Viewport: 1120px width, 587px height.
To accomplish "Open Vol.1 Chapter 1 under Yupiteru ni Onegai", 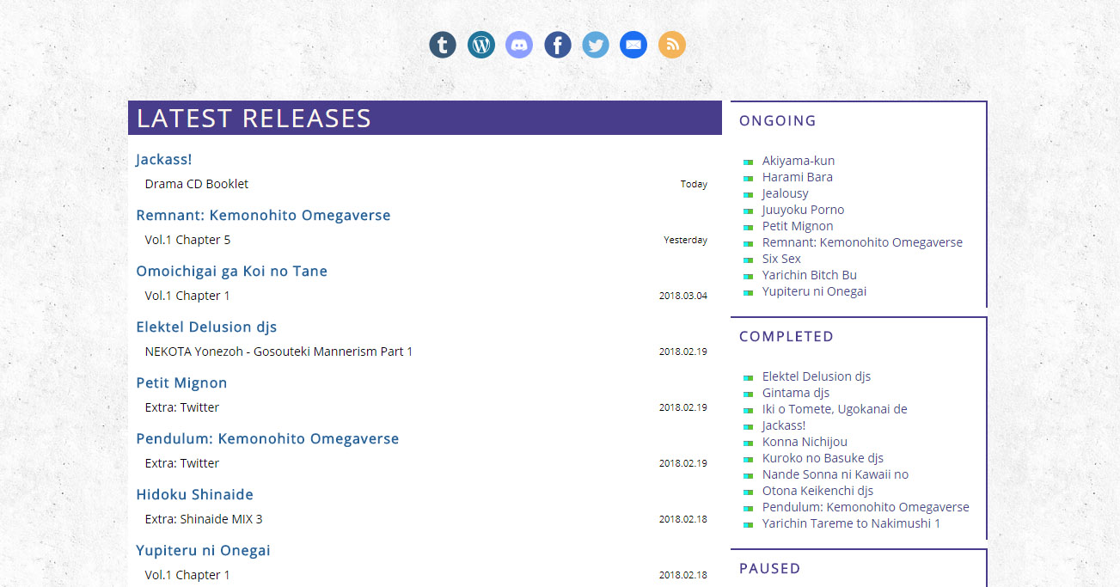I will [187, 575].
